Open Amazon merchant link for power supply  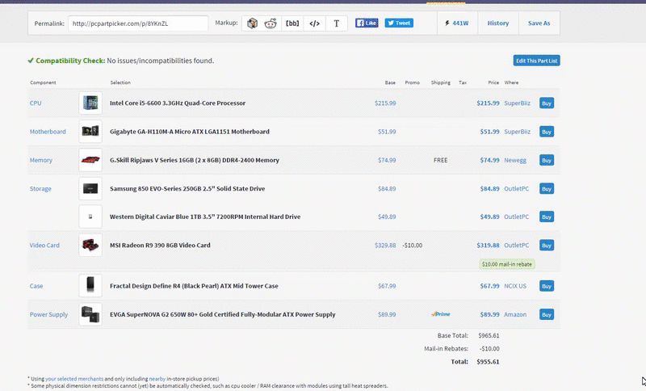[x=515, y=314]
